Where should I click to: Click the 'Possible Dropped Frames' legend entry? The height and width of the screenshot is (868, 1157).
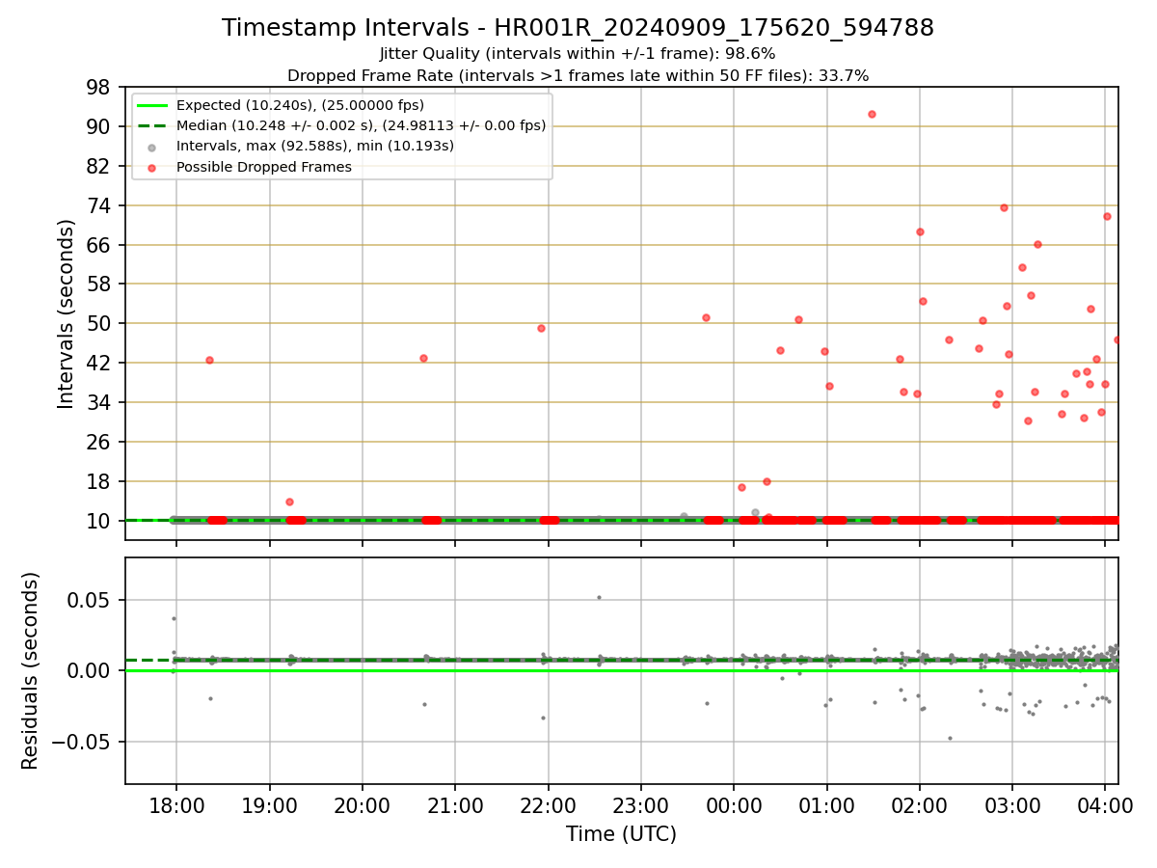263,167
